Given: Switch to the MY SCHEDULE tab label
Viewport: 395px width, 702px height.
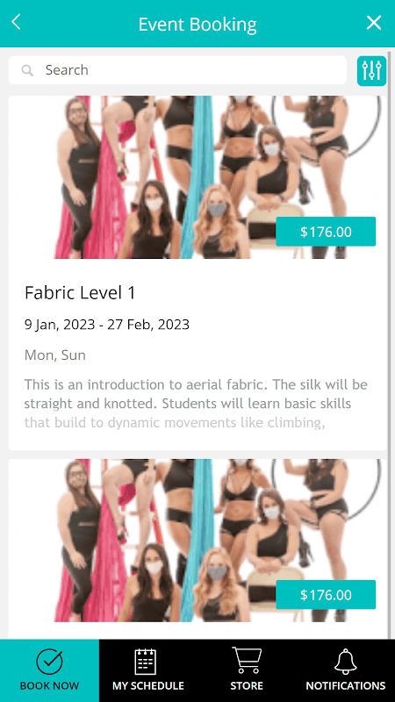Looking at the screenshot, I should [x=148, y=686].
